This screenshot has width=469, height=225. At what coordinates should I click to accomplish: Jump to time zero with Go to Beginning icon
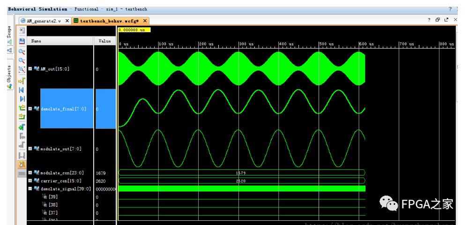tap(22, 89)
